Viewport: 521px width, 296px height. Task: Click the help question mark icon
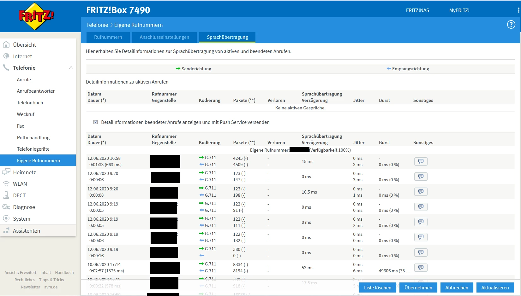[x=511, y=25]
